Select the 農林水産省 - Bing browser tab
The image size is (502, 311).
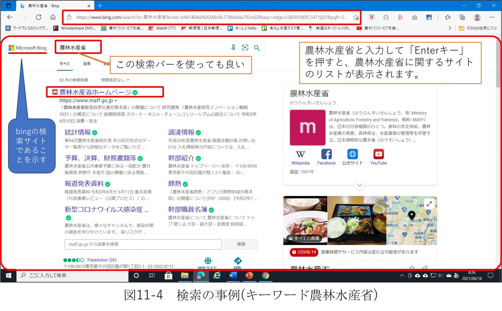pyautogui.click(x=55, y=6)
